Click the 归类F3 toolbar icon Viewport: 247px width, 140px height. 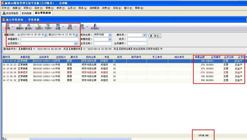(x=39, y=27)
